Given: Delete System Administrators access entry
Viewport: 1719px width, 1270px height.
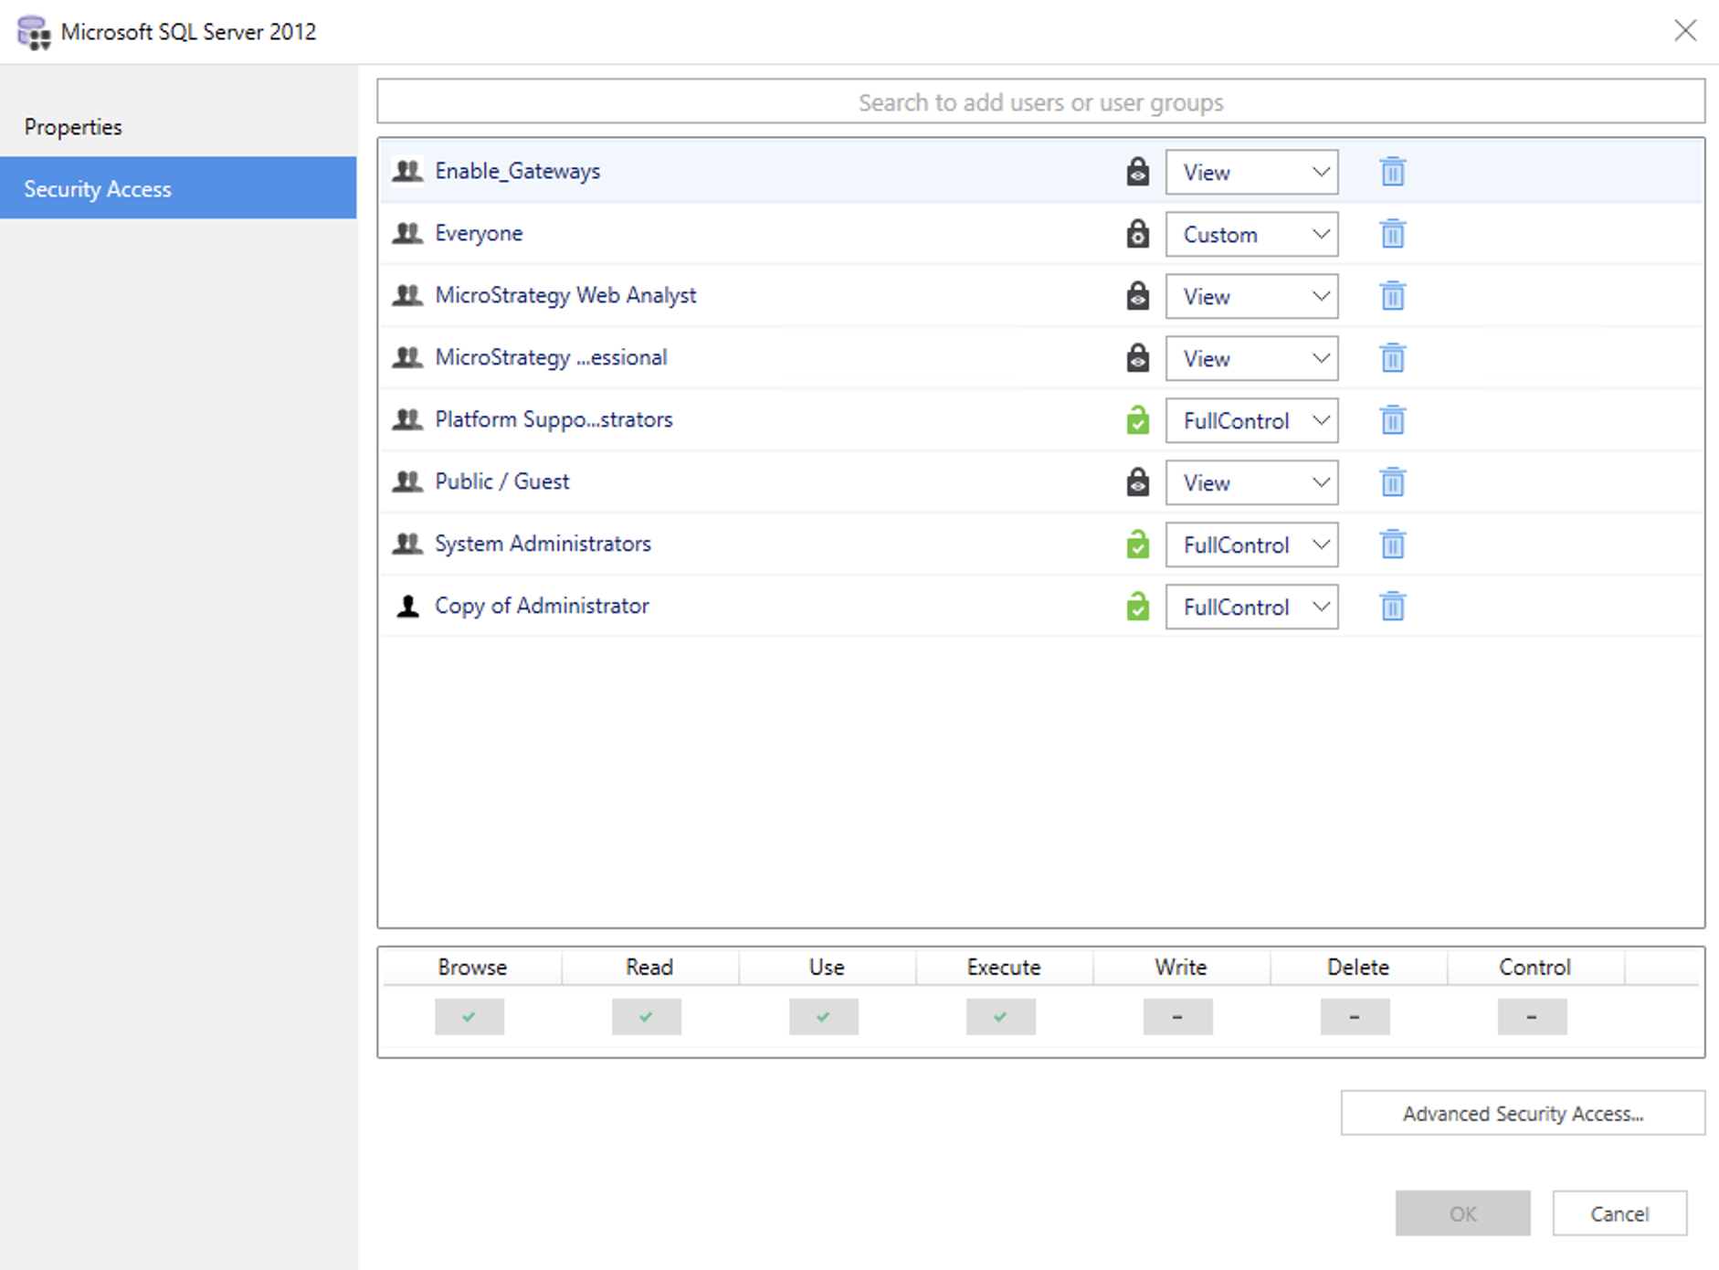Looking at the screenshot, I should (1392, 545).
